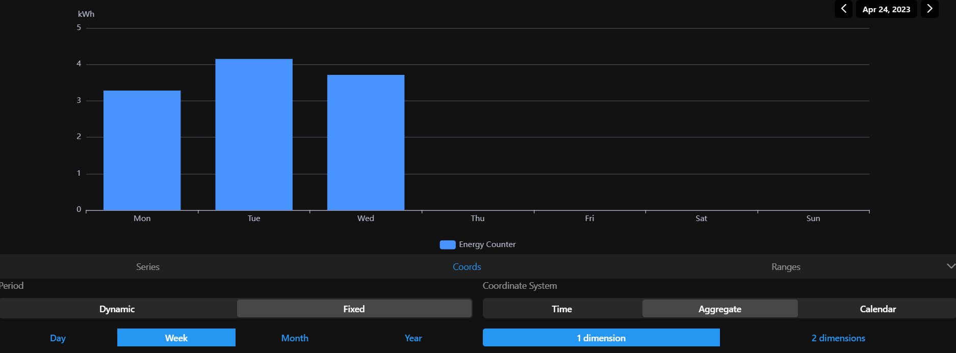
Task: Collapse the settings panel with the chevron
Action: pos(950,266)
